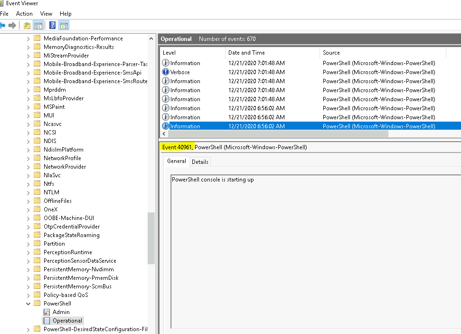Click the event list scroll-left arrow
This screenshot has height=334, width=461.
164,134
